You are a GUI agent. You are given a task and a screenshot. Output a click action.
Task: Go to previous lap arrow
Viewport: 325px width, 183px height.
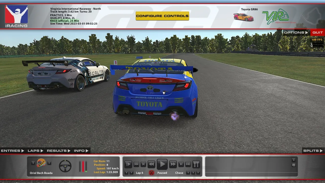(x=126, y=173)
